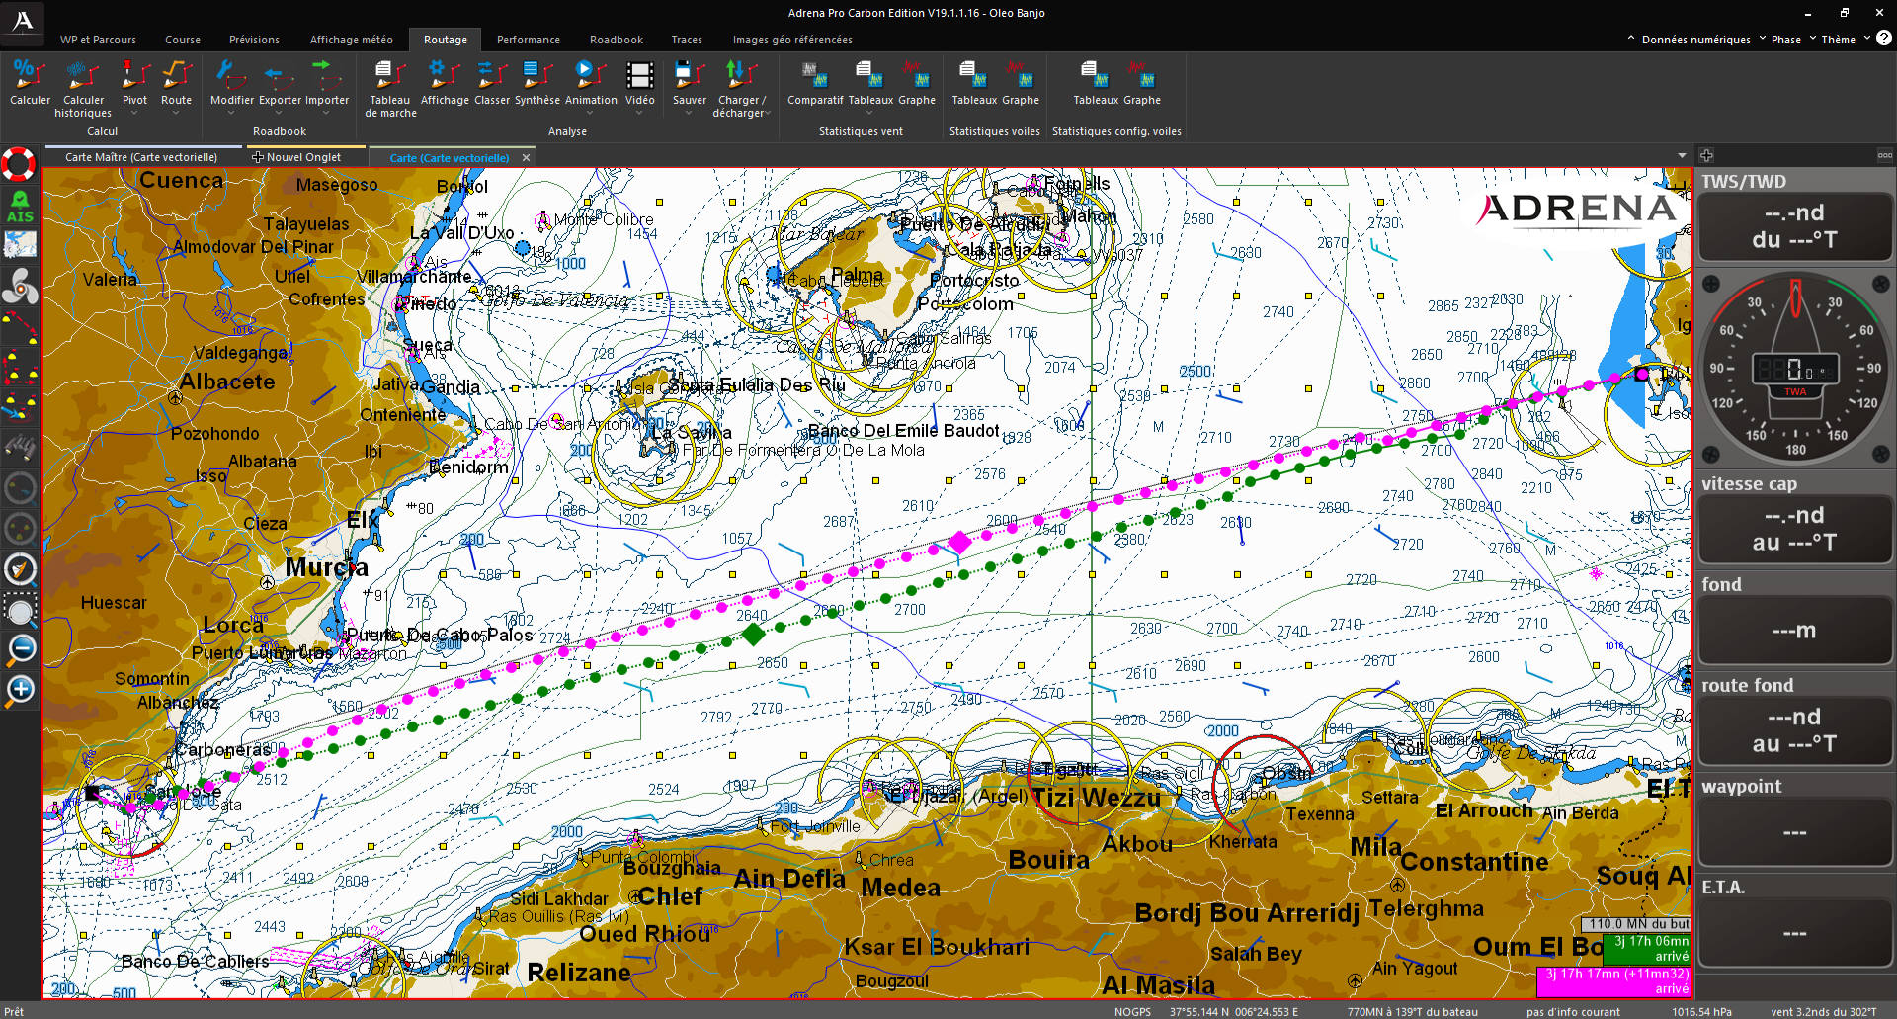Expand the Importer dropdown arrow
The width and height of the screenshot is (1897, 1019).
326,113
